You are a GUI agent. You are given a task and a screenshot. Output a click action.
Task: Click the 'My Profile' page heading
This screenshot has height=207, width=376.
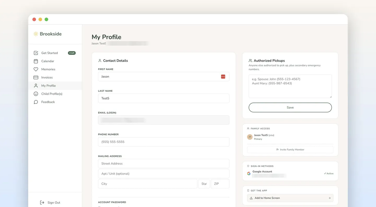(x=107, y=37)
